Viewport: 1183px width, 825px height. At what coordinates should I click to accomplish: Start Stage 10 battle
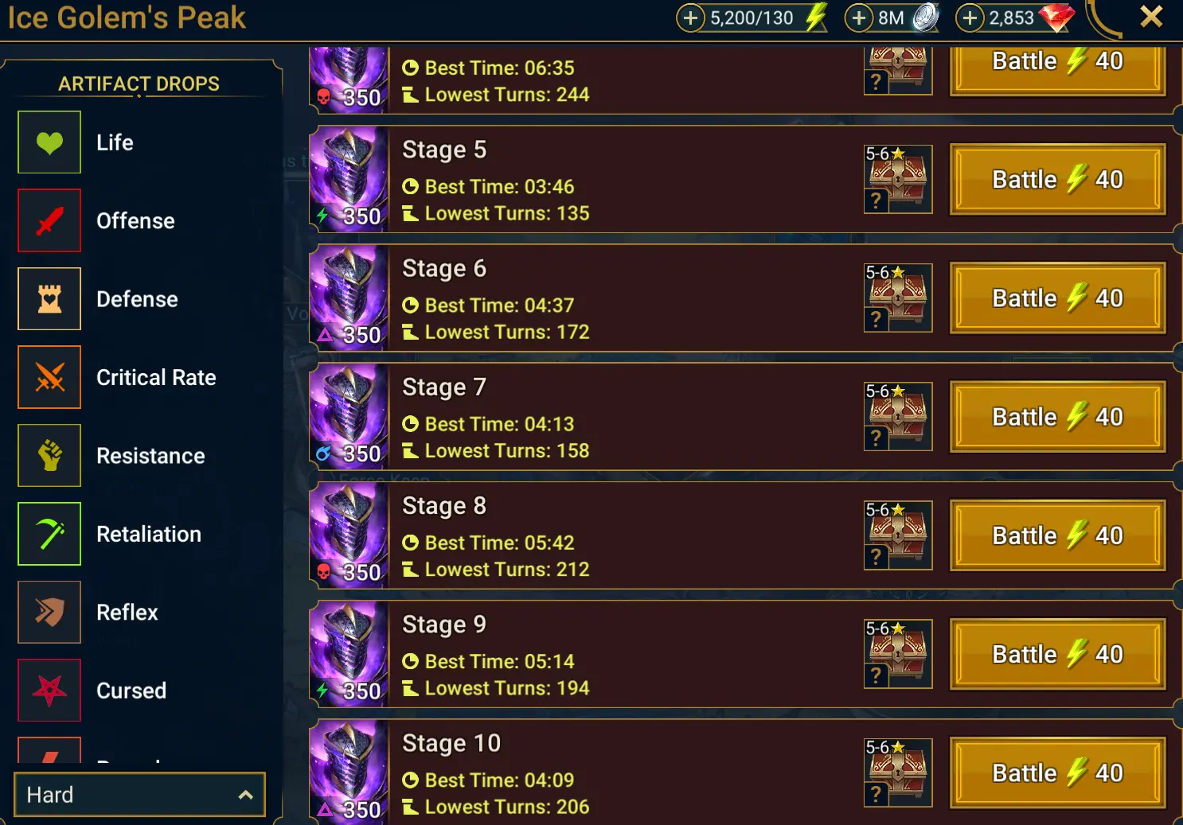[1058, 772]
